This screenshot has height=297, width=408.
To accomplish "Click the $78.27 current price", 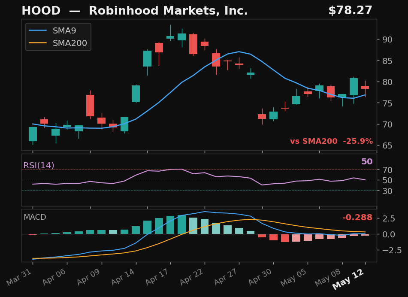I will click(x=350, y=11).
